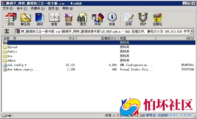Screen dimensions: 197x119
Task: Click packed size 496
Action: (114, 70)
